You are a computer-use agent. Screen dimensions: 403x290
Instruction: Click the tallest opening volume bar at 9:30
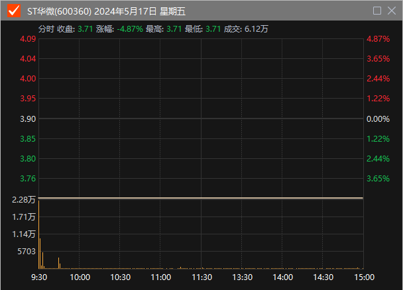pyautogui.click(x=39, y=234)
